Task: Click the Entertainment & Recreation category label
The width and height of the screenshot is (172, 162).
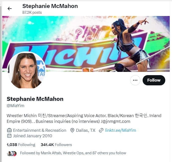Action: coord(40,130)
